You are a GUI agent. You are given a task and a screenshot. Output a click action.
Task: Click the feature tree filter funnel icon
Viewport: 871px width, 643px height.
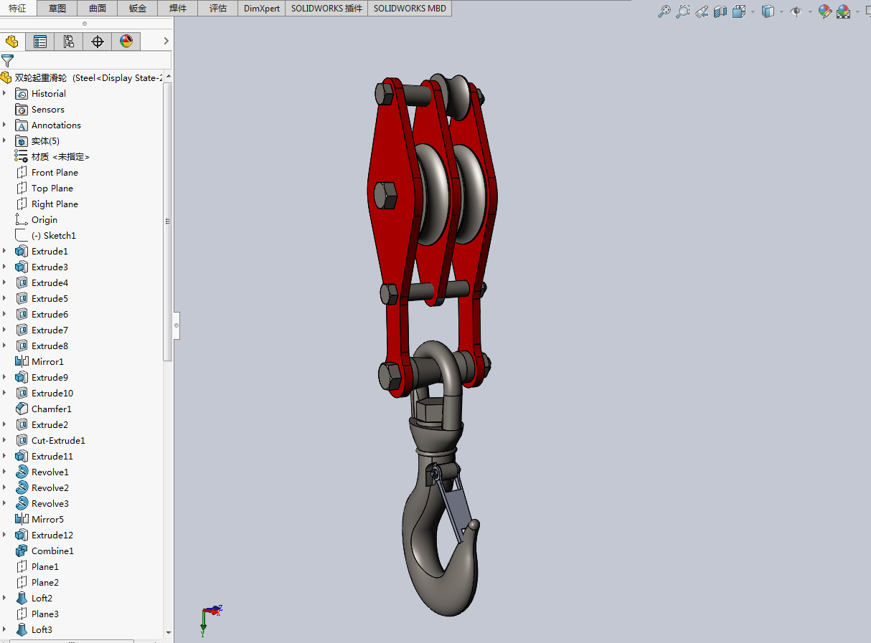8,61
